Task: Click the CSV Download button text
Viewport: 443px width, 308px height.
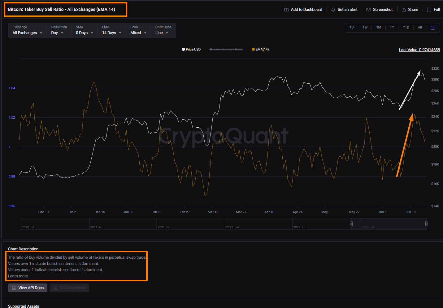Action: [73, 288]
